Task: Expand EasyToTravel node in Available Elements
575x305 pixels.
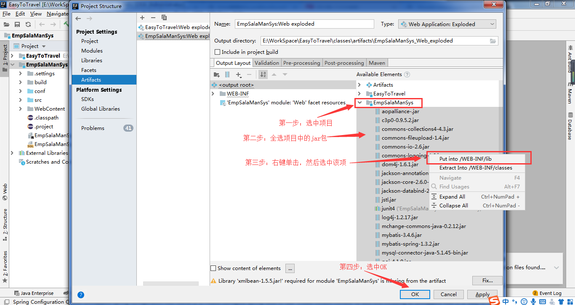Action: click(x=359, y=93)
